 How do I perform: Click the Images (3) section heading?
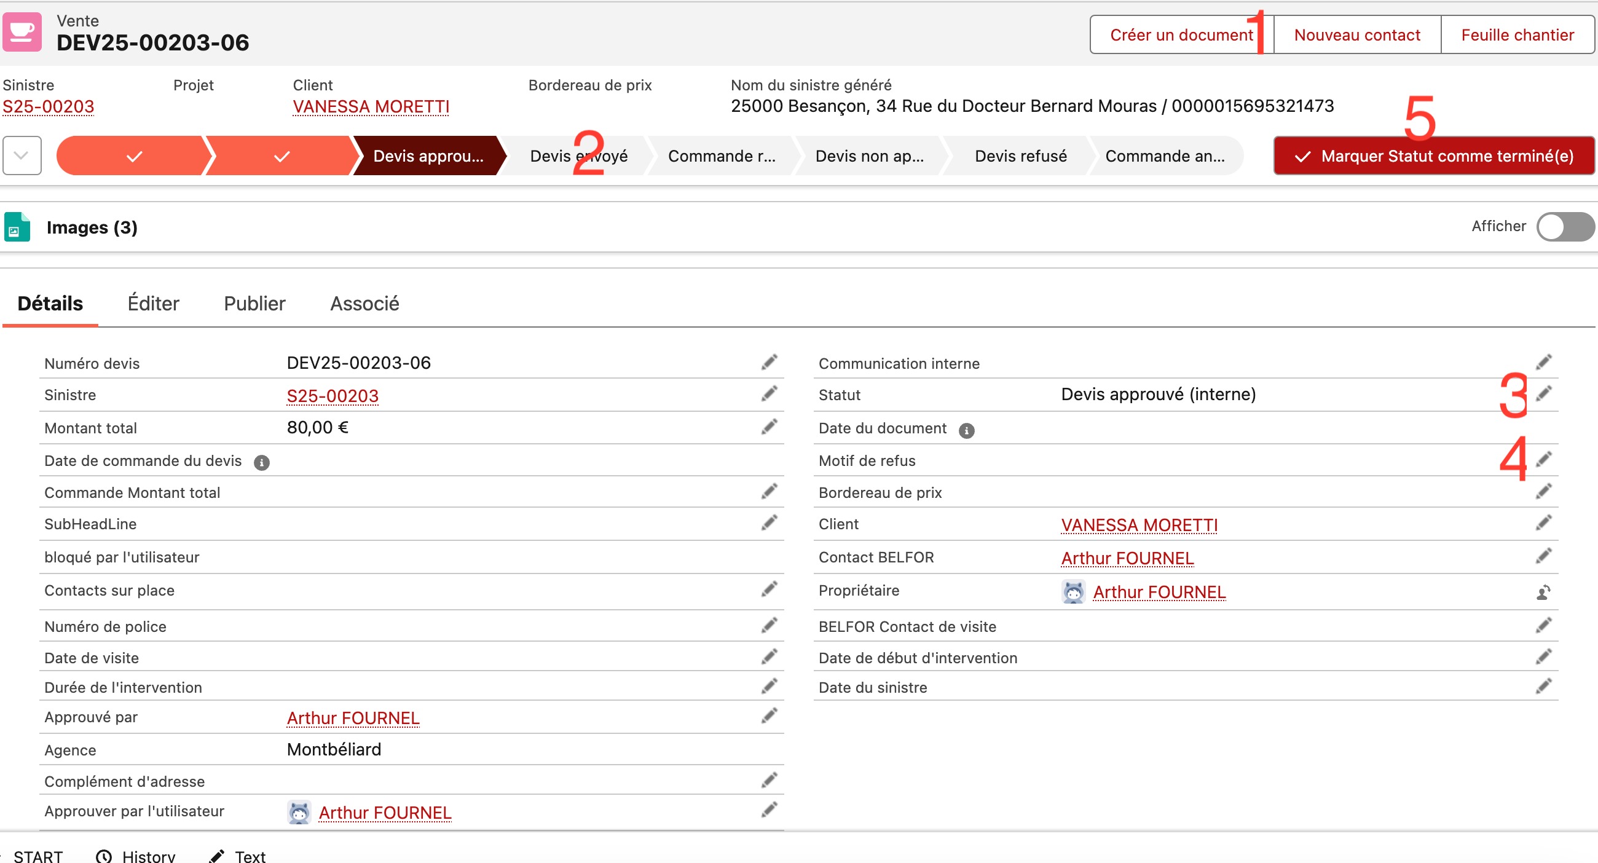(92, 227)
